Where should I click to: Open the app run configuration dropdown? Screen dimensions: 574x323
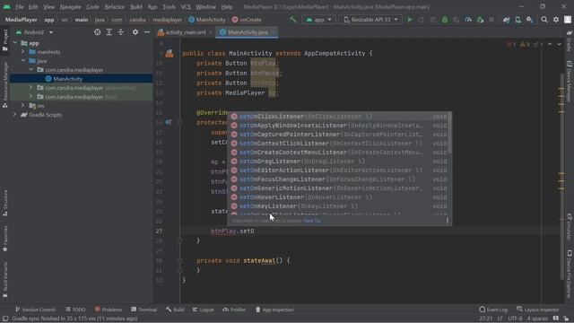click(318, 20)
